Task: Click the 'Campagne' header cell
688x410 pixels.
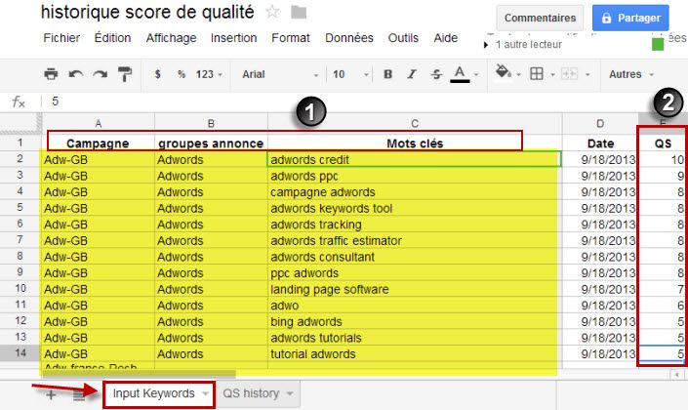Action: [x=99, y=143]
